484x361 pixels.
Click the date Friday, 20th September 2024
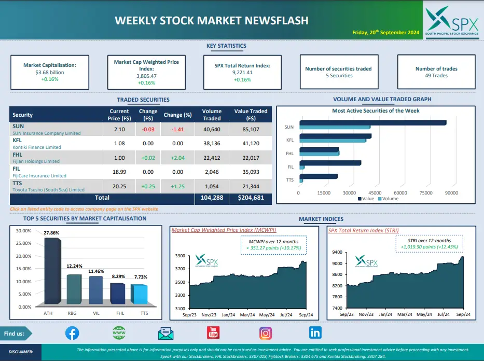[386, 32]
